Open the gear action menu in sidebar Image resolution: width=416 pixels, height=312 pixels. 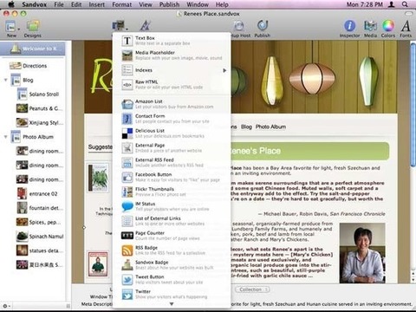pyautogui.click(x=6, y=306)
